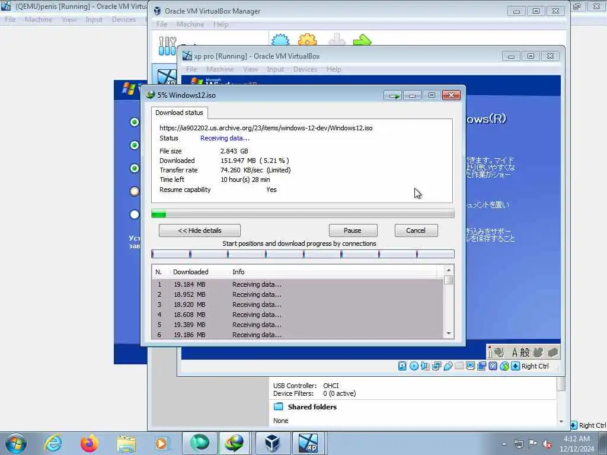Click network icon in system tray
Viewport: 607px width, 455px height.
coord(518,444)
